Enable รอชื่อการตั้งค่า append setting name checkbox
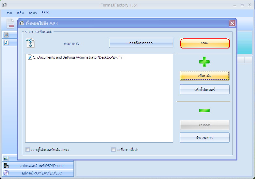Viewport: 255px width, 179px height. (113, 149)
